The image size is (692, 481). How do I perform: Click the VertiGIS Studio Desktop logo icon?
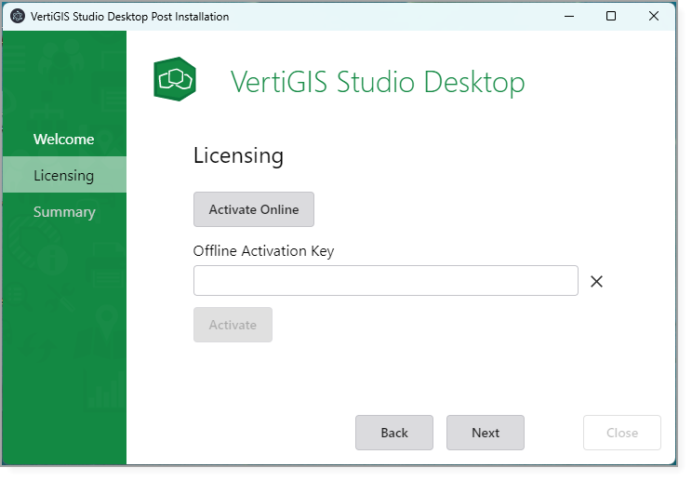[175, 79]
